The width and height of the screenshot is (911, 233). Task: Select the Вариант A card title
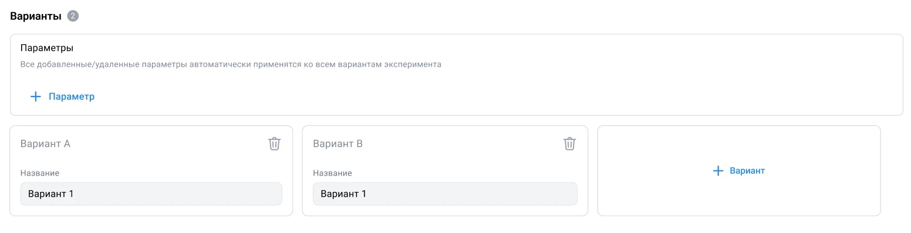tap(45, 143)
